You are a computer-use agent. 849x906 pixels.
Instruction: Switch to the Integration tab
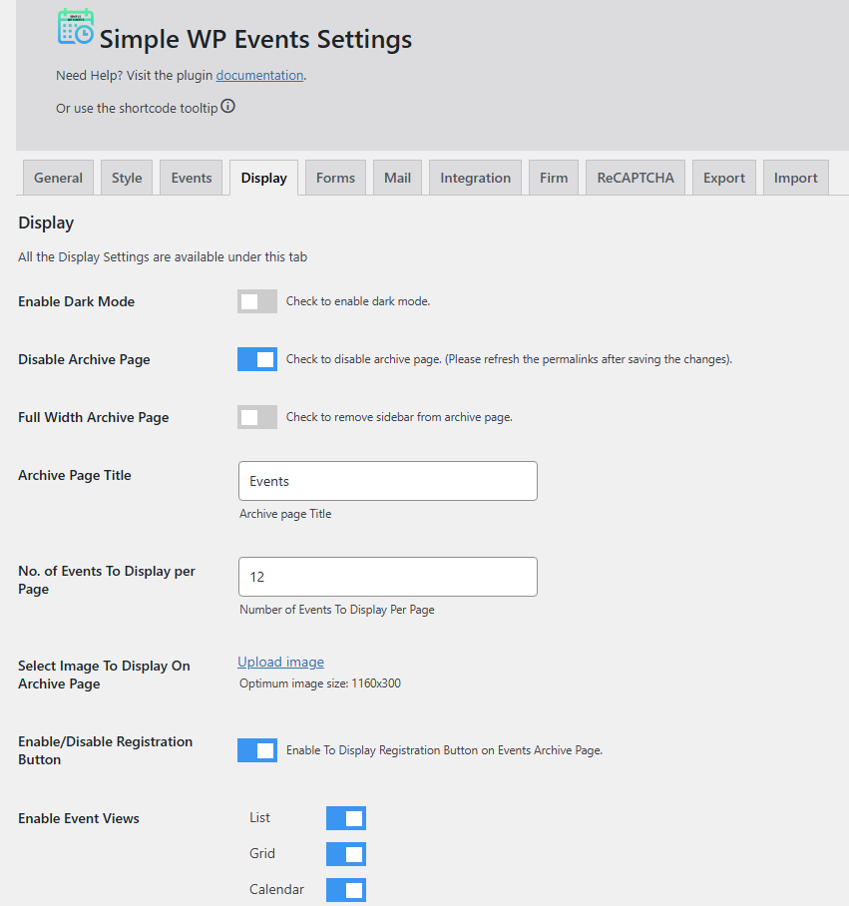475,178
